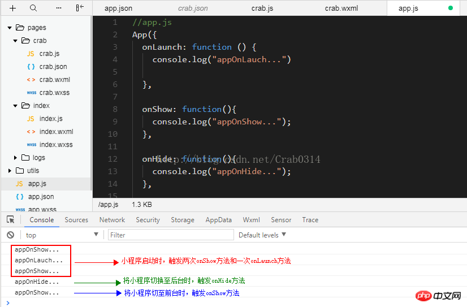Click the angle-brackets icon beside crab.wxml

[31, 80]
